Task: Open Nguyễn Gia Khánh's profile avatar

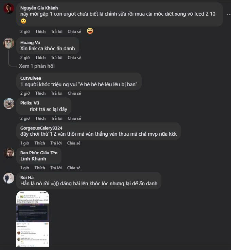Action: 9,8
